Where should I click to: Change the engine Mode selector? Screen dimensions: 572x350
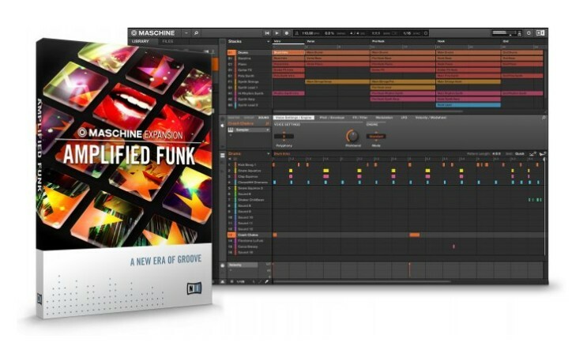point(376,137)
